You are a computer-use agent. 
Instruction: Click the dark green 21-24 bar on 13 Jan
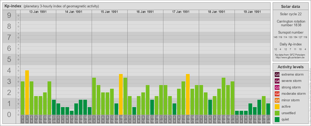coord(54,107)
